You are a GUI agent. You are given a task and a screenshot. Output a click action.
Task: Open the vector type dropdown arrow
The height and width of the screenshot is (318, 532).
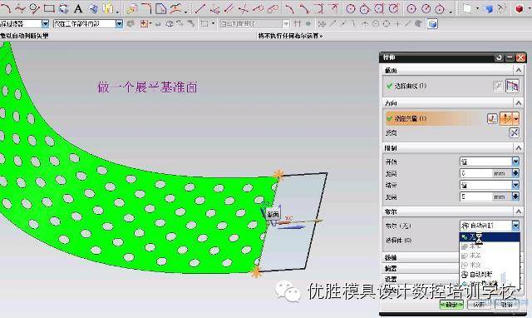click(x=516, y=118)
